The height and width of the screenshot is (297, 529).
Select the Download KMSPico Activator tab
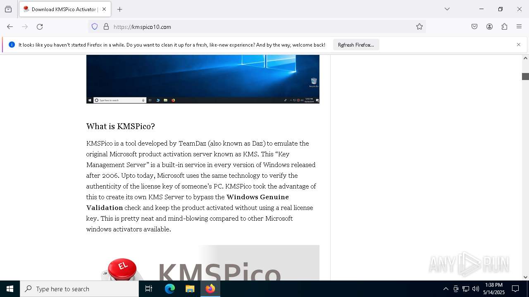pos(65,9)
